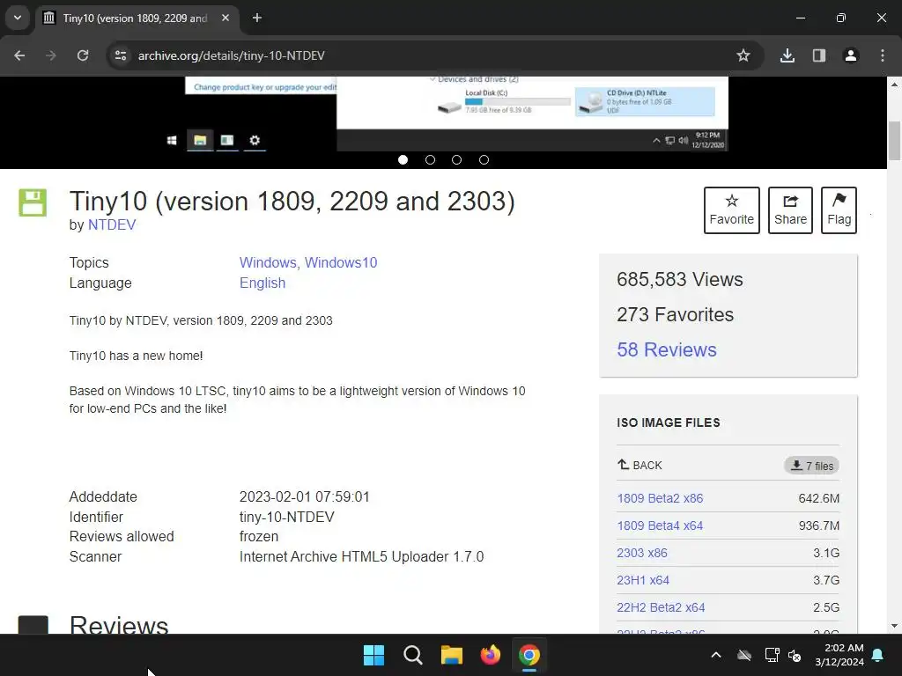Viewport: 902px width, 676px height.
Task: Click the OneDrive tray icon
Action: [x=744, y=655]
